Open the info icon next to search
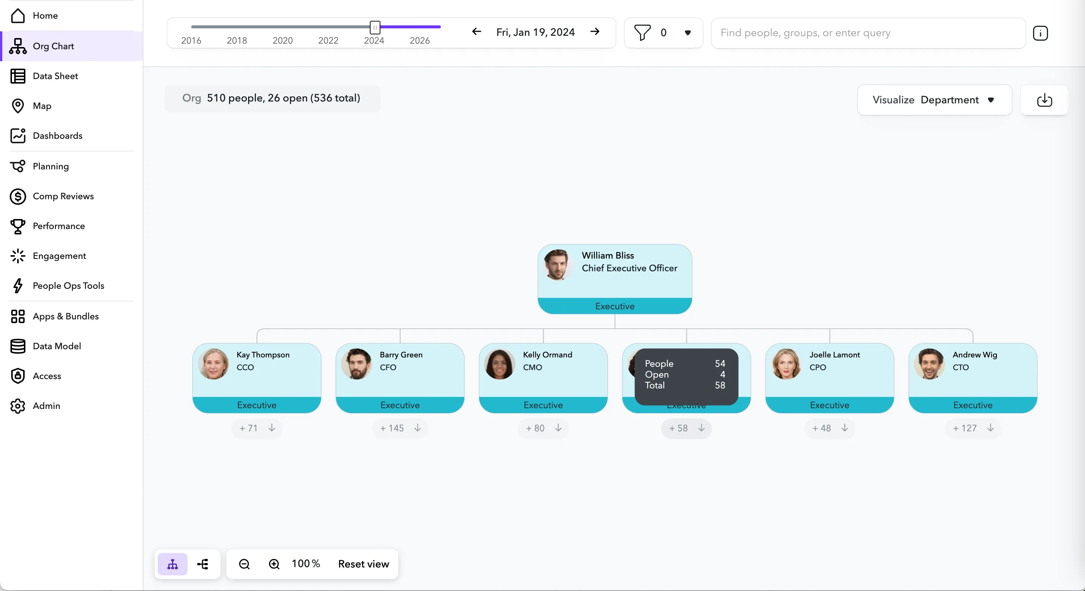Image resolution: width=1085 pixels, height=591 pixels. coord(1041,33)
